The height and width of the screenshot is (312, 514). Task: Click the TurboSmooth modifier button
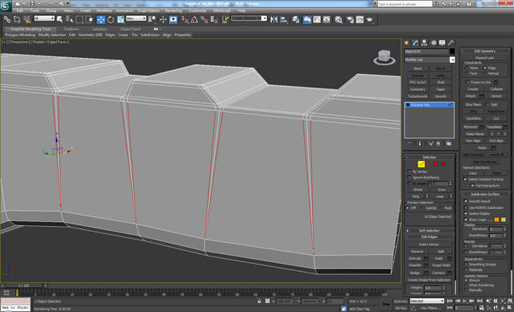(x=417, y=96)
